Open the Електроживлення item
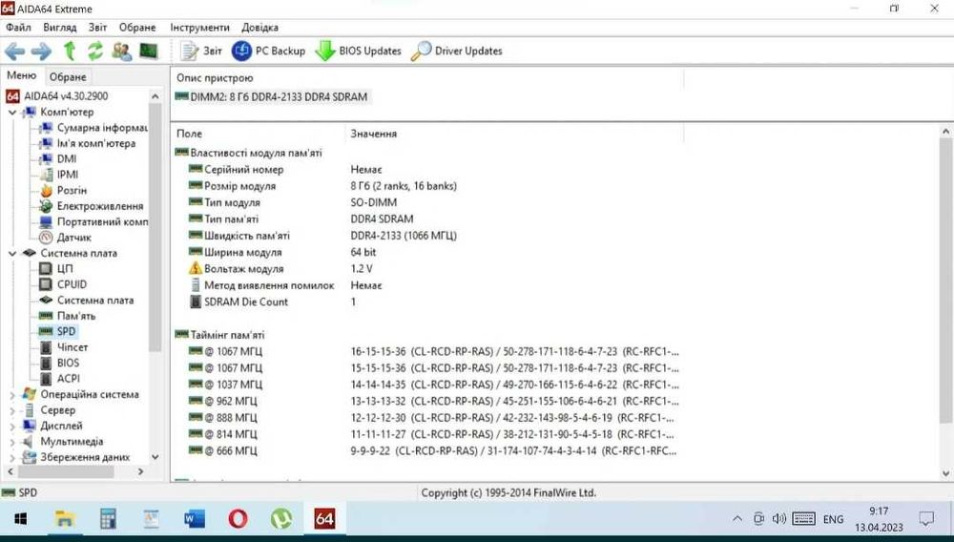954x542 pixels. coord(92,206)
